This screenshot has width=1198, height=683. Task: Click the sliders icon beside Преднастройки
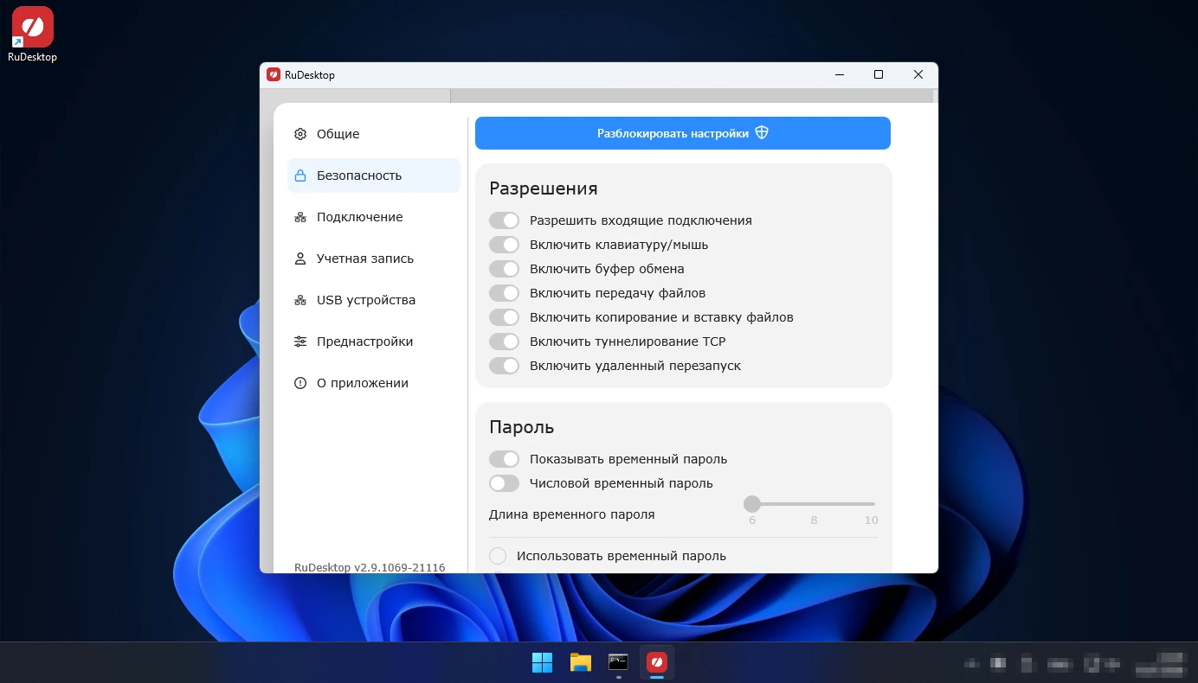click(300, 341)
